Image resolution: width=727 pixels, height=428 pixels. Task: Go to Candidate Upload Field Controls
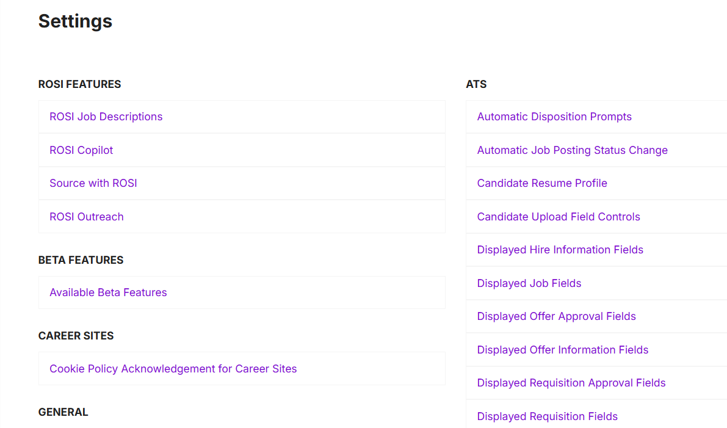(559, 217)
